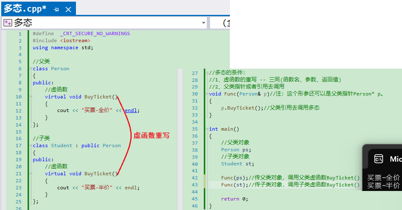Click the Student class name on line 17
Screen dimensions: 402x210
[x=61, y=146]
